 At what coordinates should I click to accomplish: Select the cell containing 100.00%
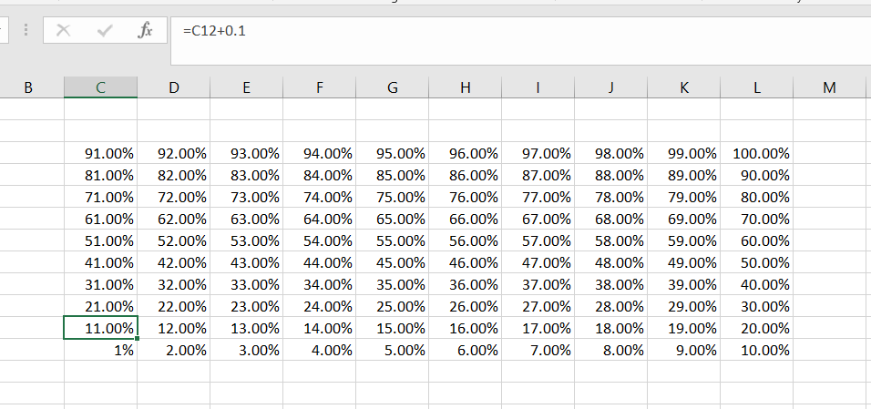coord(756,153)
